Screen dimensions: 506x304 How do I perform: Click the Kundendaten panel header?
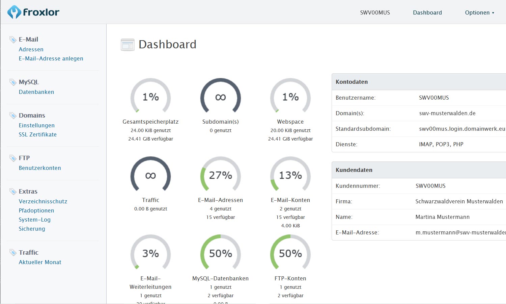click(419, 170)
